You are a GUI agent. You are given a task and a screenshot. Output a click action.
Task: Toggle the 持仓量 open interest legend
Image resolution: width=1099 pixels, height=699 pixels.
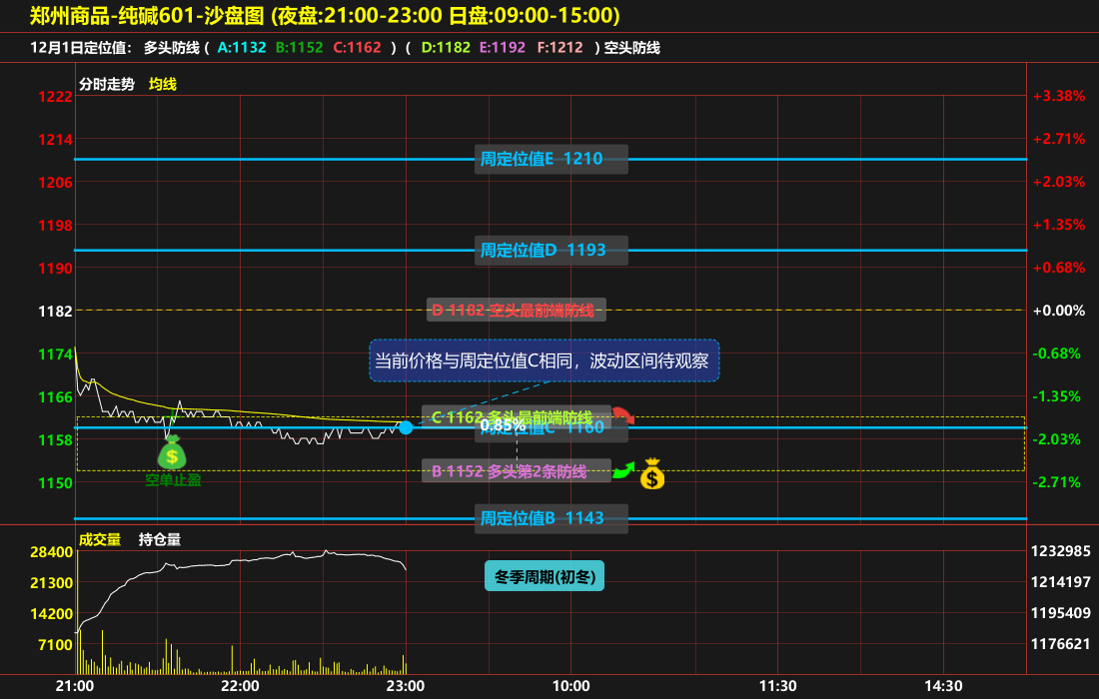160,539
